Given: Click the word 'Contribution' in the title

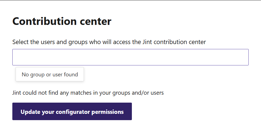Looking at the screenshot, I should [x=45, y=21].
